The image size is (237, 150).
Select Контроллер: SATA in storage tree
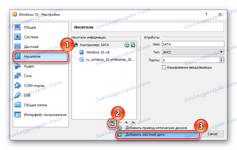pyautogui.click(x=104, y=45)
